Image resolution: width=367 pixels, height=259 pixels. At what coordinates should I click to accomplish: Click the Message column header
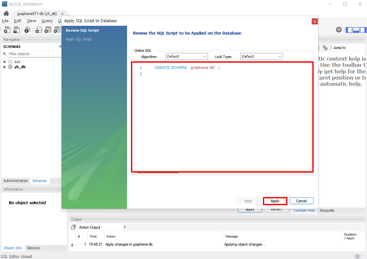pos(231,236)
